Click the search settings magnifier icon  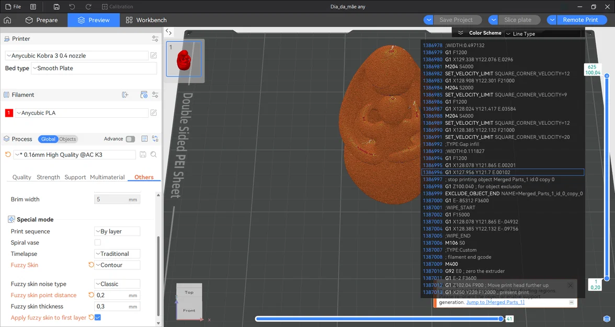[x=154, y=155]
